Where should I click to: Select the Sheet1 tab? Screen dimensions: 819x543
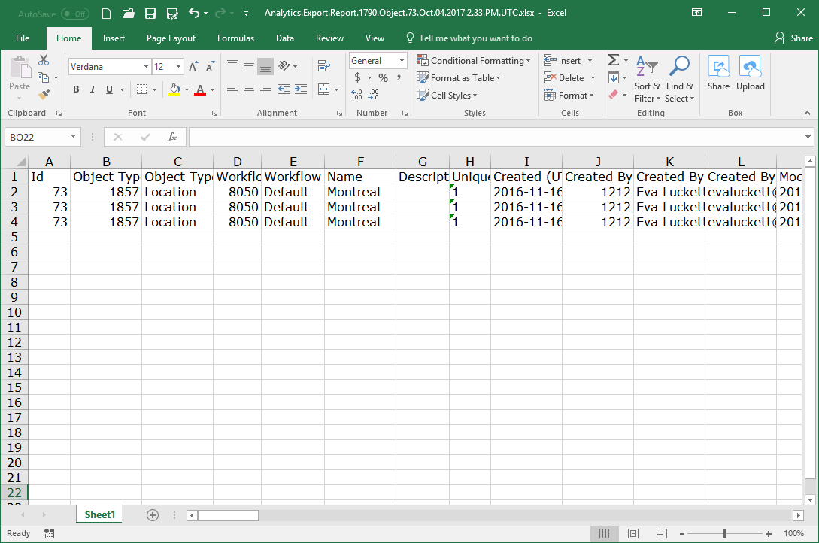click(x=99, y=514)
